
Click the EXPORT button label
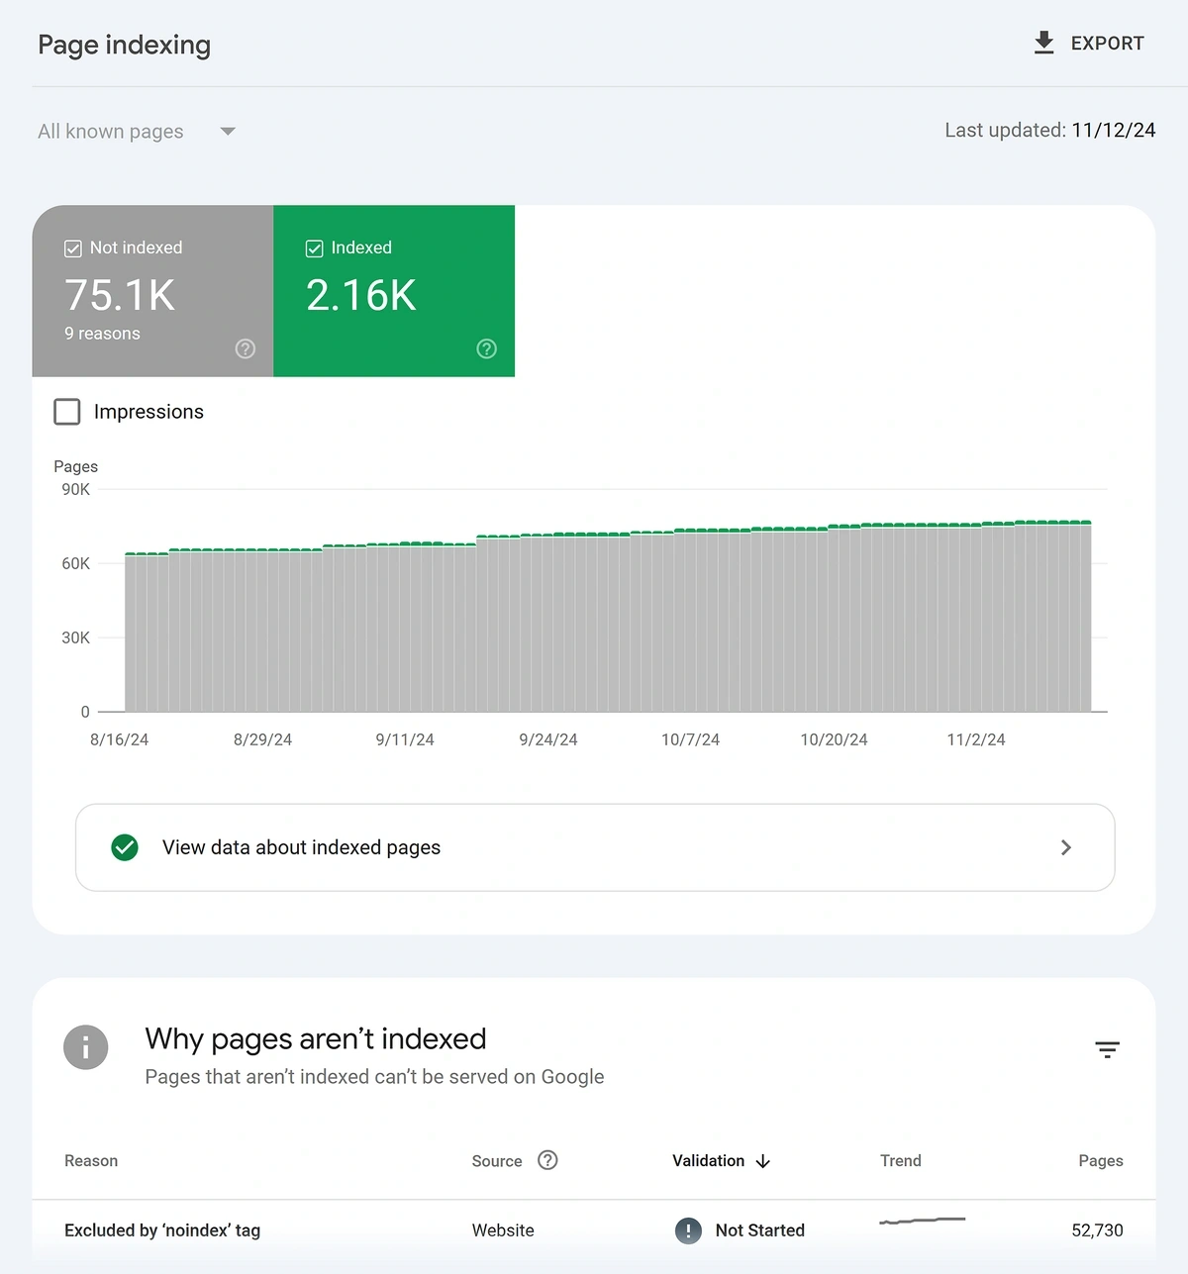(x=1107, y=44)
